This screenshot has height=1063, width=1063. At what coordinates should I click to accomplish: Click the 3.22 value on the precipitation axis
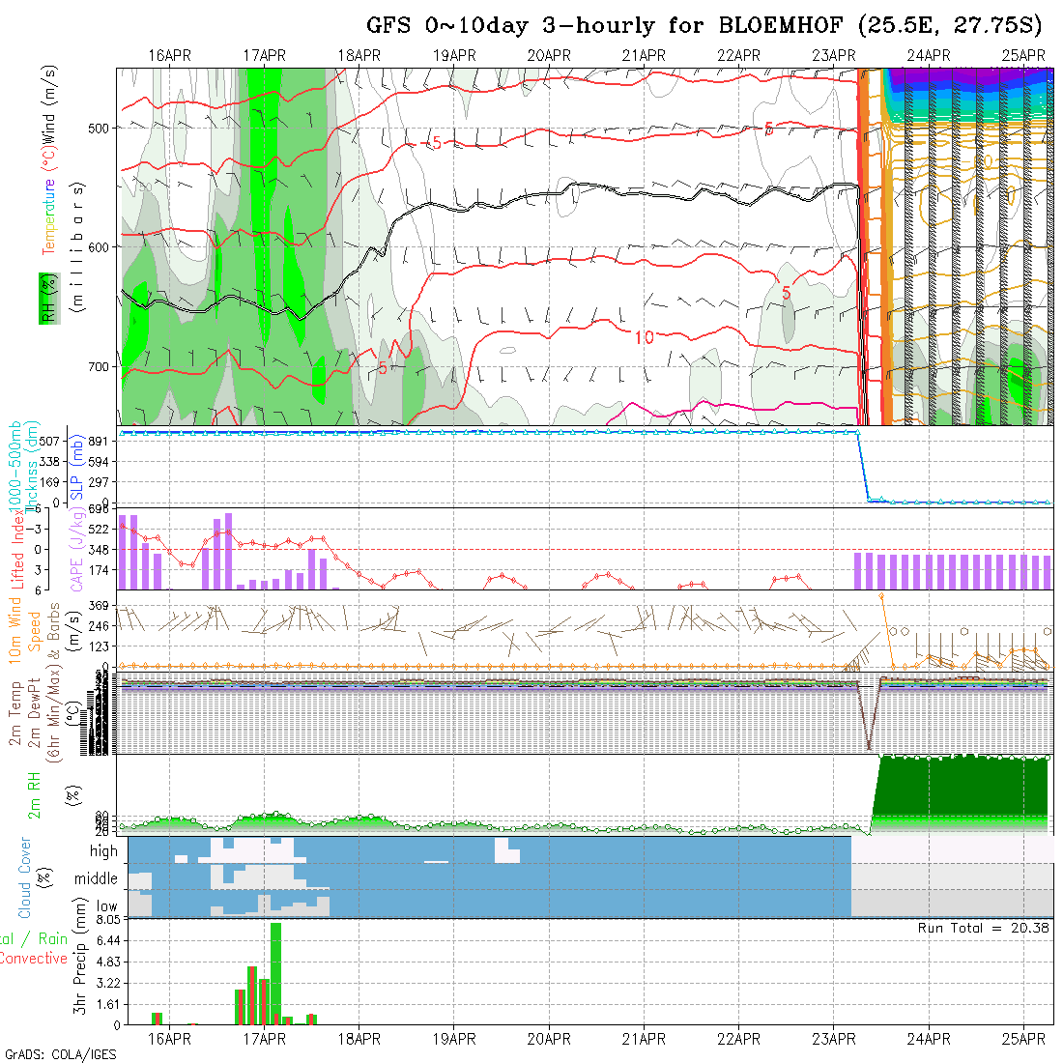coord(108,983)
